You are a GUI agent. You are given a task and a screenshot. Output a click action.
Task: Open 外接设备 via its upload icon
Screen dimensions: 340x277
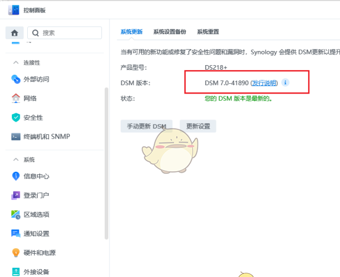[x=16, y=271]
